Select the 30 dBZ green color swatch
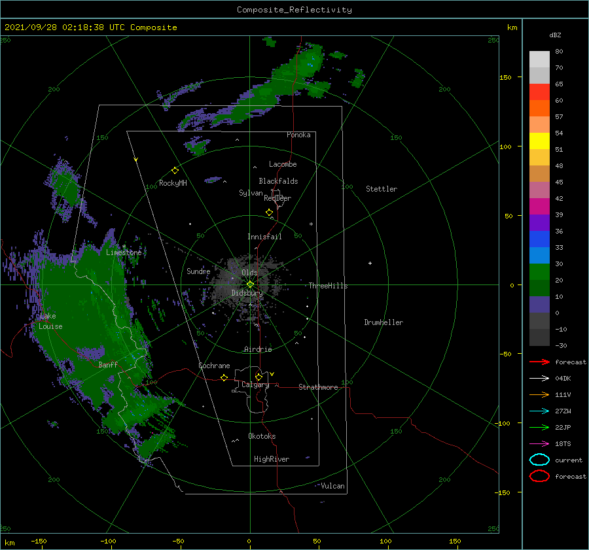 pos(539,271)
